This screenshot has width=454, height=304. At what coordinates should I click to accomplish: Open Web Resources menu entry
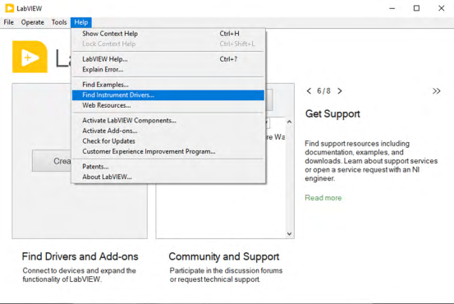(x=168, y=105)
